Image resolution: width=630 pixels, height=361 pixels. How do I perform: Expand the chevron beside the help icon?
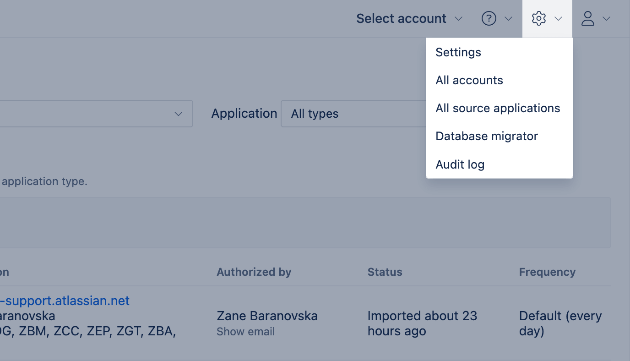pyautogui.click(x=508, y=19)
